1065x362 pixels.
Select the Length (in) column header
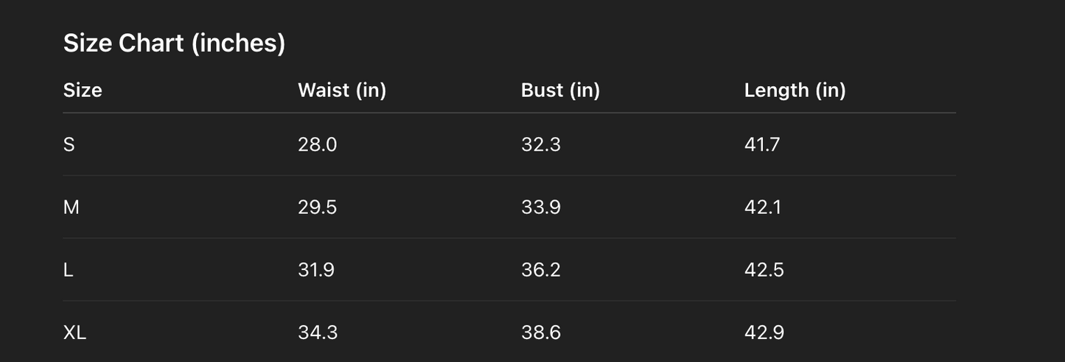coord(795,90)
